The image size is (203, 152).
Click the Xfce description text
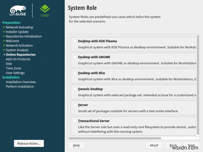(x=137, y=79)
